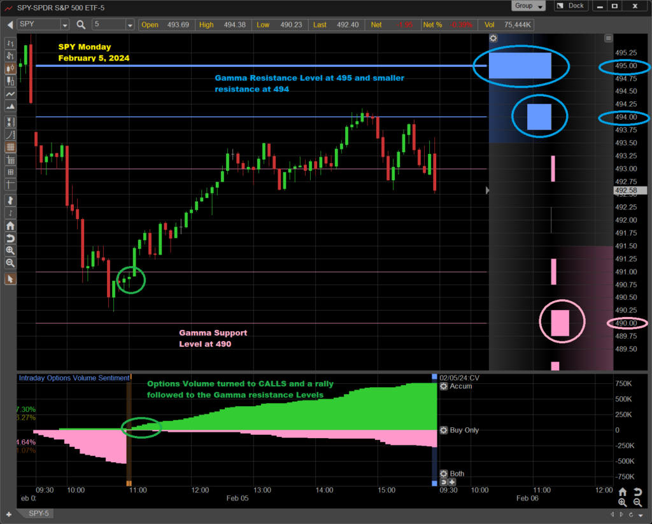Image resolution: width=652 pixels, height=524 pixels.
Task: Open the symbol search magnifier icon
Action: click(x=81, y=25)
